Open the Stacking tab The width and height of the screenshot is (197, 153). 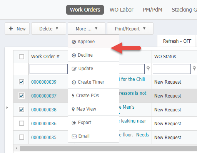coord(184,10)
